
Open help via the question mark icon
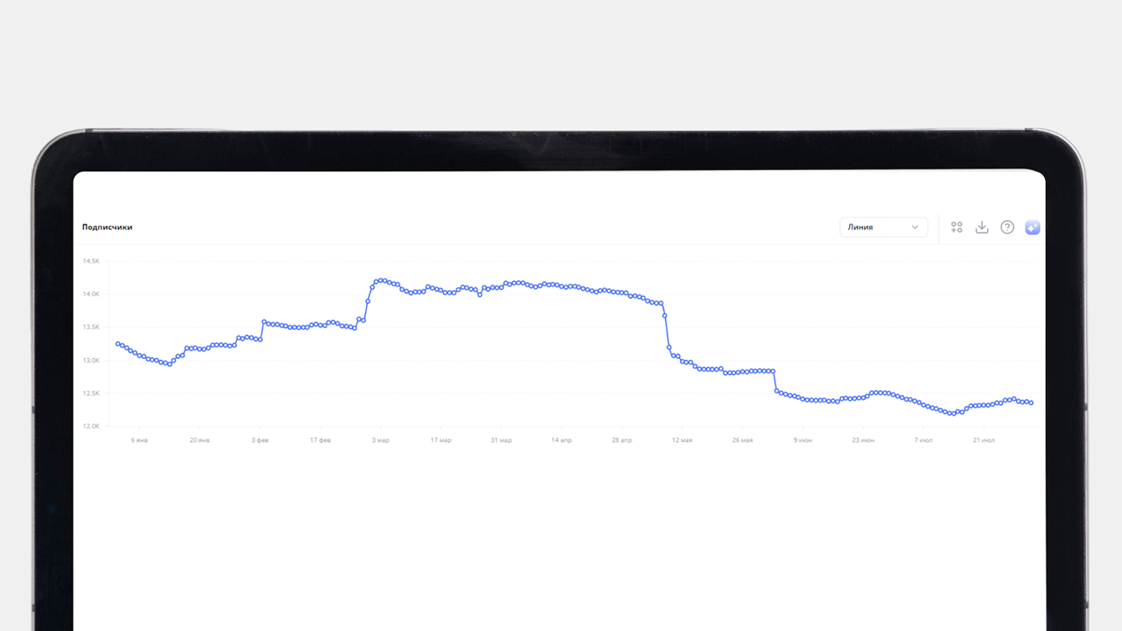[1007, 227]
